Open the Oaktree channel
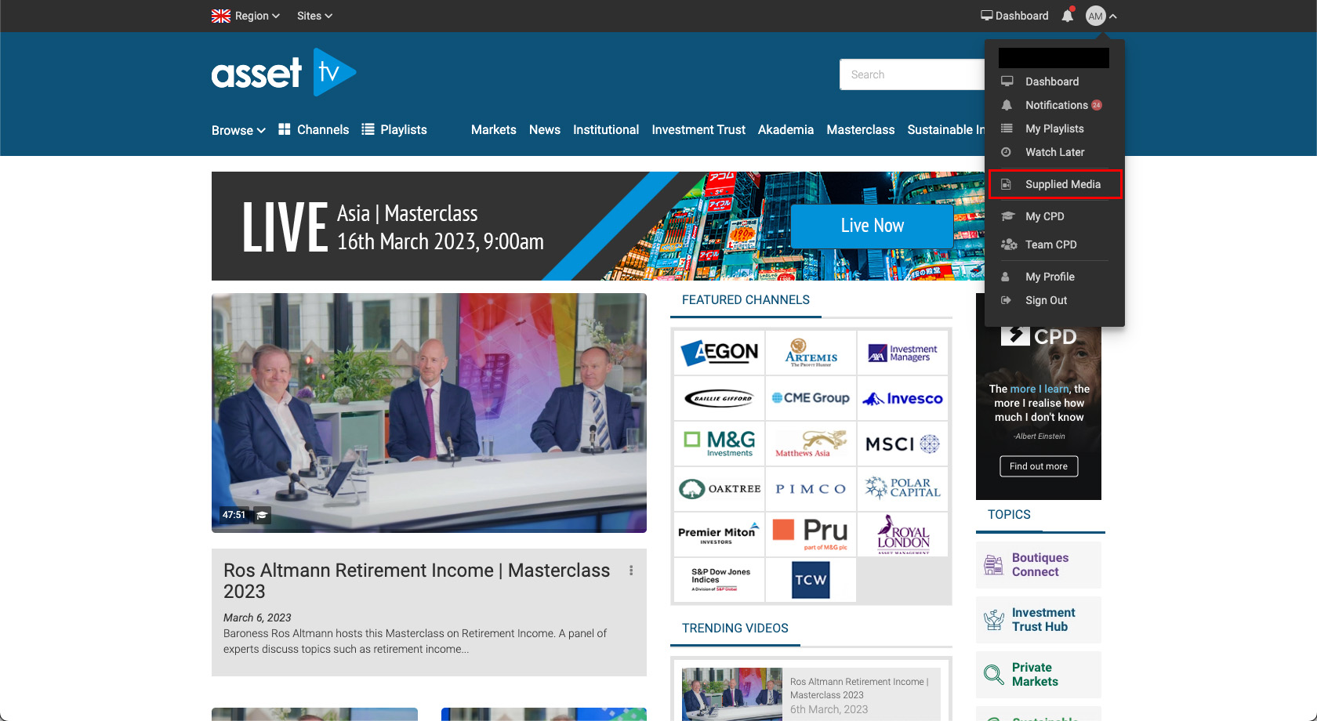Viewport: 1317px width, 721px height. click(x=720, y=489)
